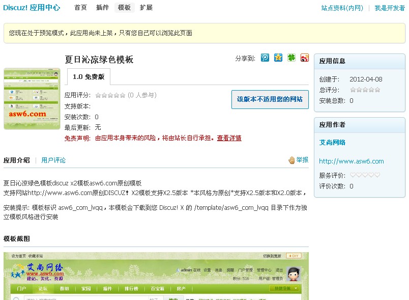409x300 pixels.
Task: Select the 模板 navigation item
Action: (124, 8)
